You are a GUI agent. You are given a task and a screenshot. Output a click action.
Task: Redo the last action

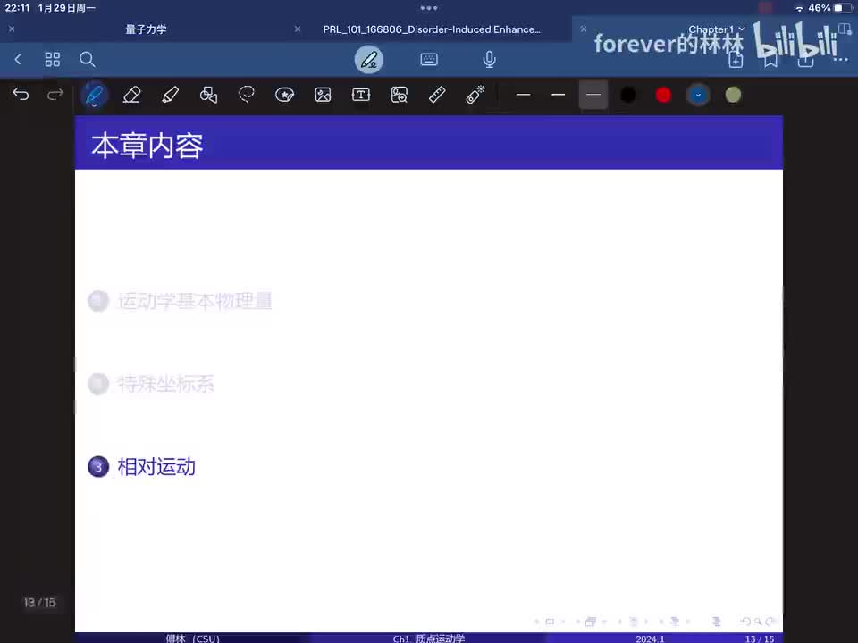coord(55,95)
